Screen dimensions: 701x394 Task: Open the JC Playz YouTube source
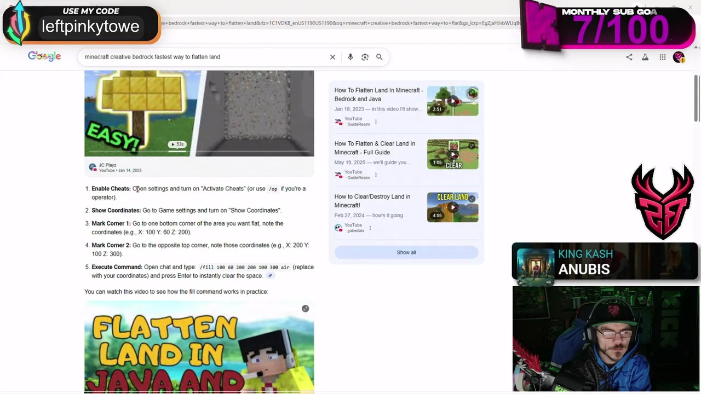tap(120, 167)
